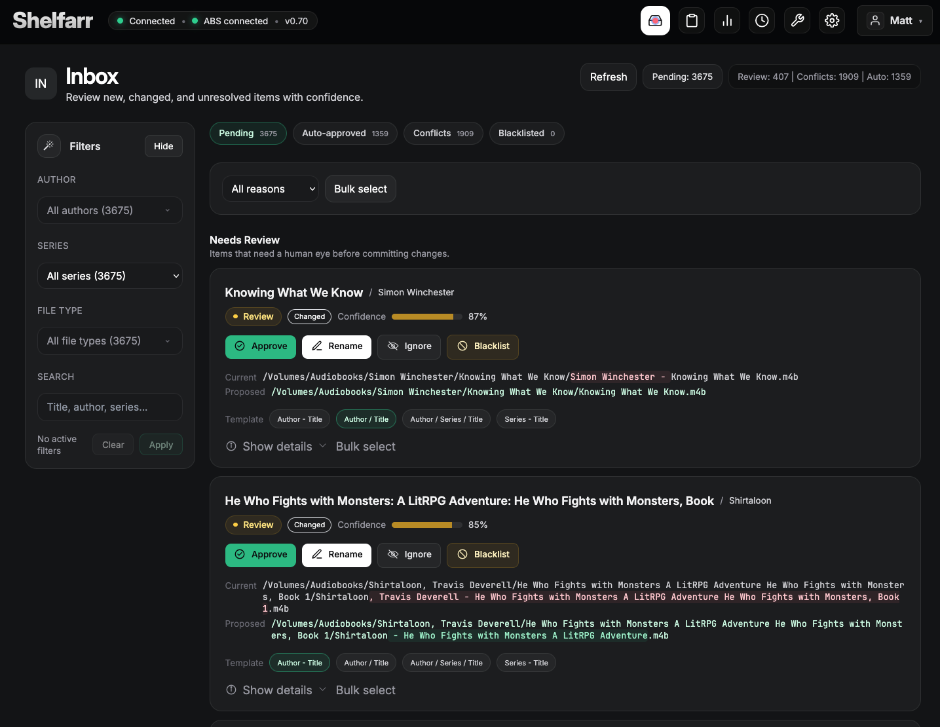Click the magic wand Filters icon
Viewport: 940px width, 727px height.
(x=49, y=146)
